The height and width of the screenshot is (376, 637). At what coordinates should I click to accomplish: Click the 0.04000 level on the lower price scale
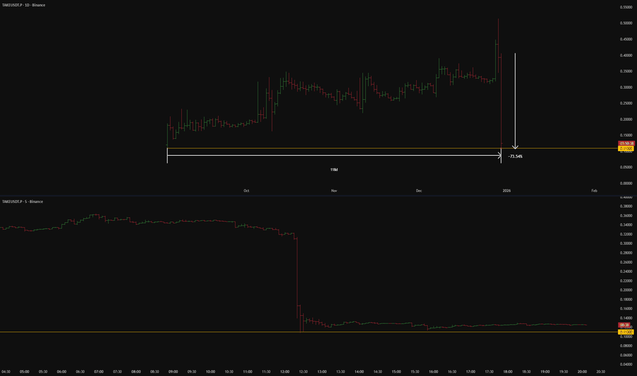(x=626, y=364)
